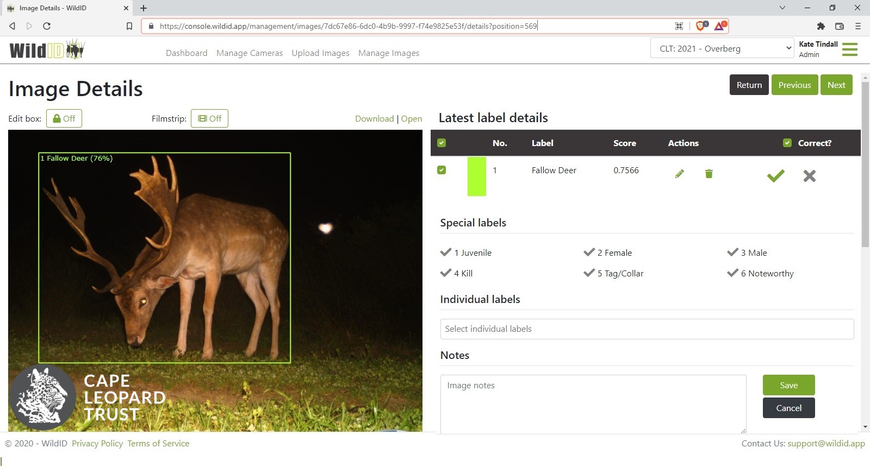Go back using browser back arrow

tap(12, 26)
